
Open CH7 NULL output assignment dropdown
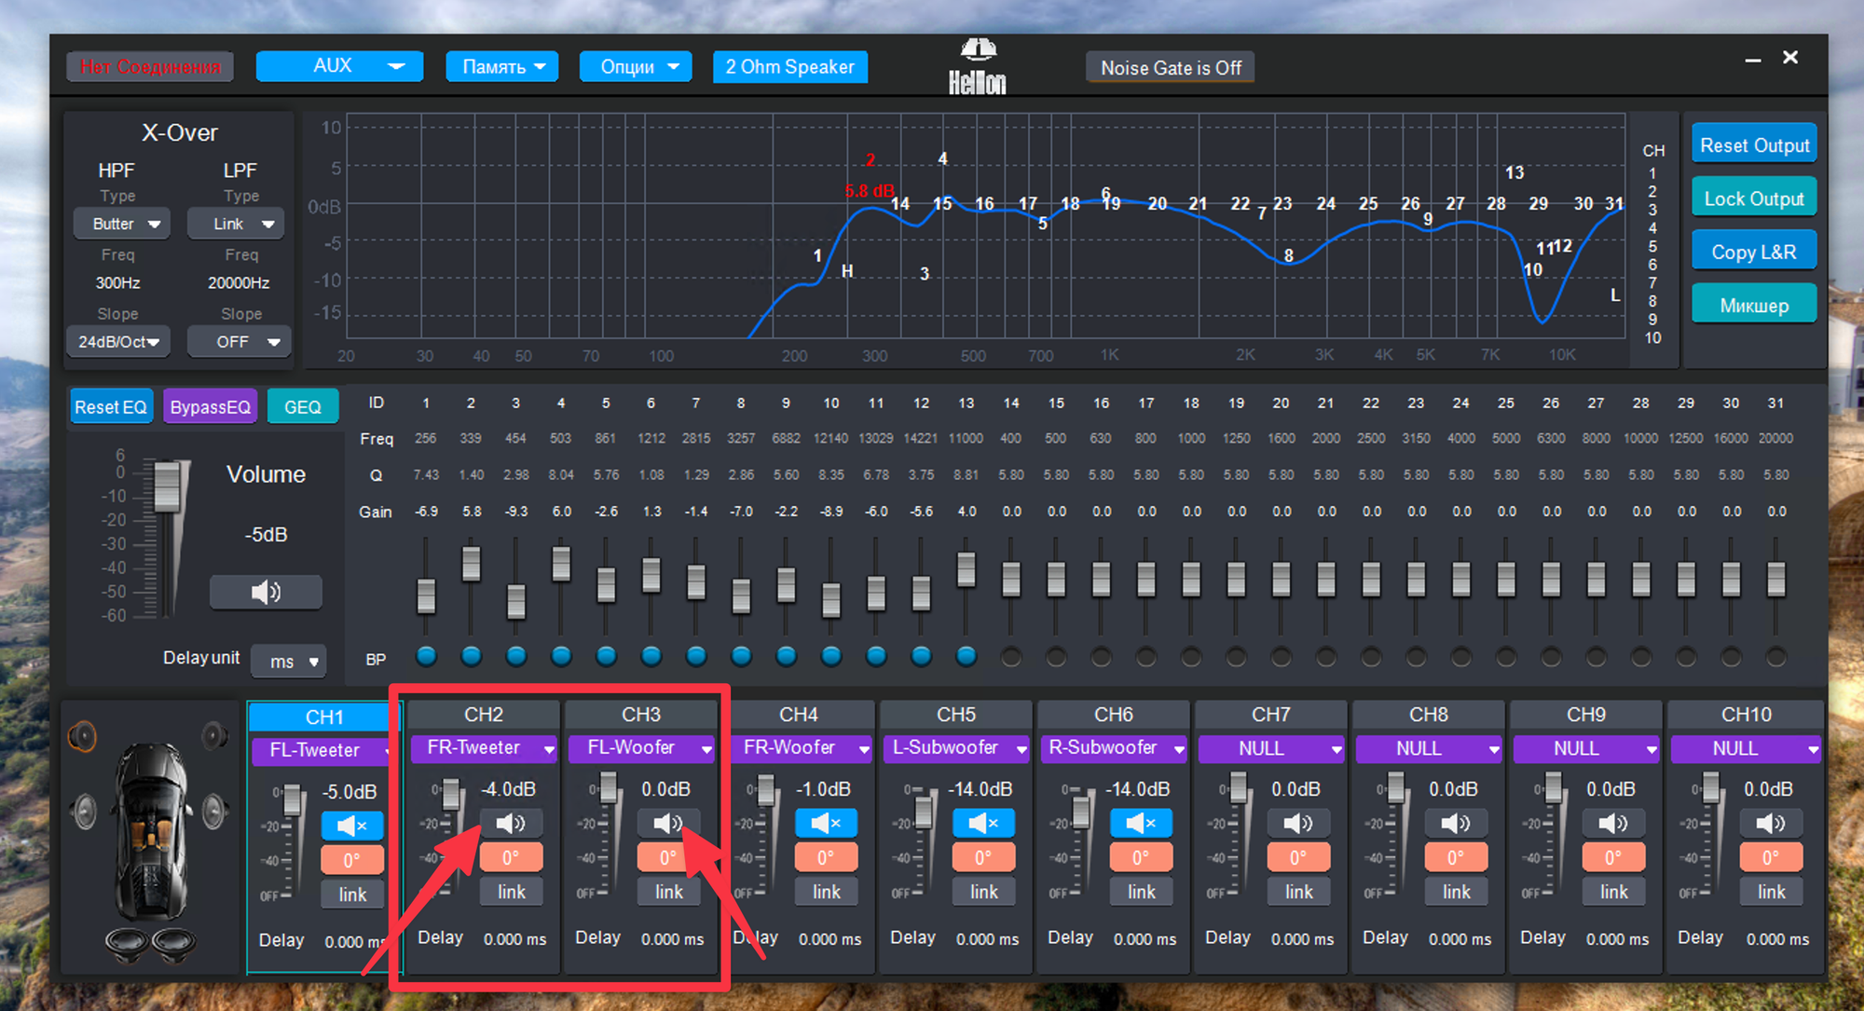(1271, 748)
